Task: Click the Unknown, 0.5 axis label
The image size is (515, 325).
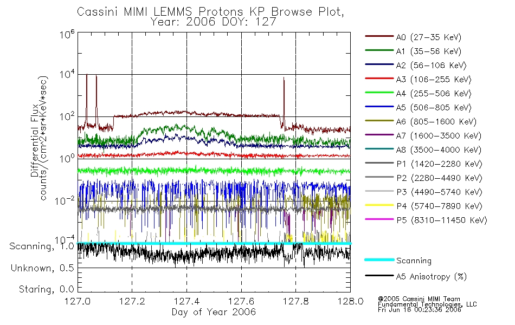Action: point(42,268)
